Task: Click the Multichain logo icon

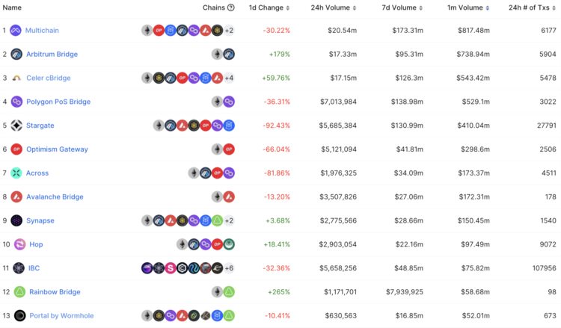Action: [16, 31]
